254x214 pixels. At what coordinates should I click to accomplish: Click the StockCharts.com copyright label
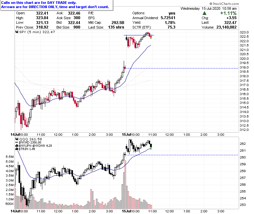coord(224,4)
